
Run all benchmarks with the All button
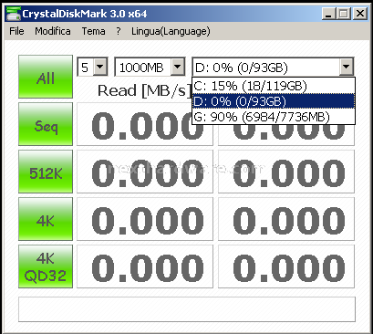pos(46,77)
